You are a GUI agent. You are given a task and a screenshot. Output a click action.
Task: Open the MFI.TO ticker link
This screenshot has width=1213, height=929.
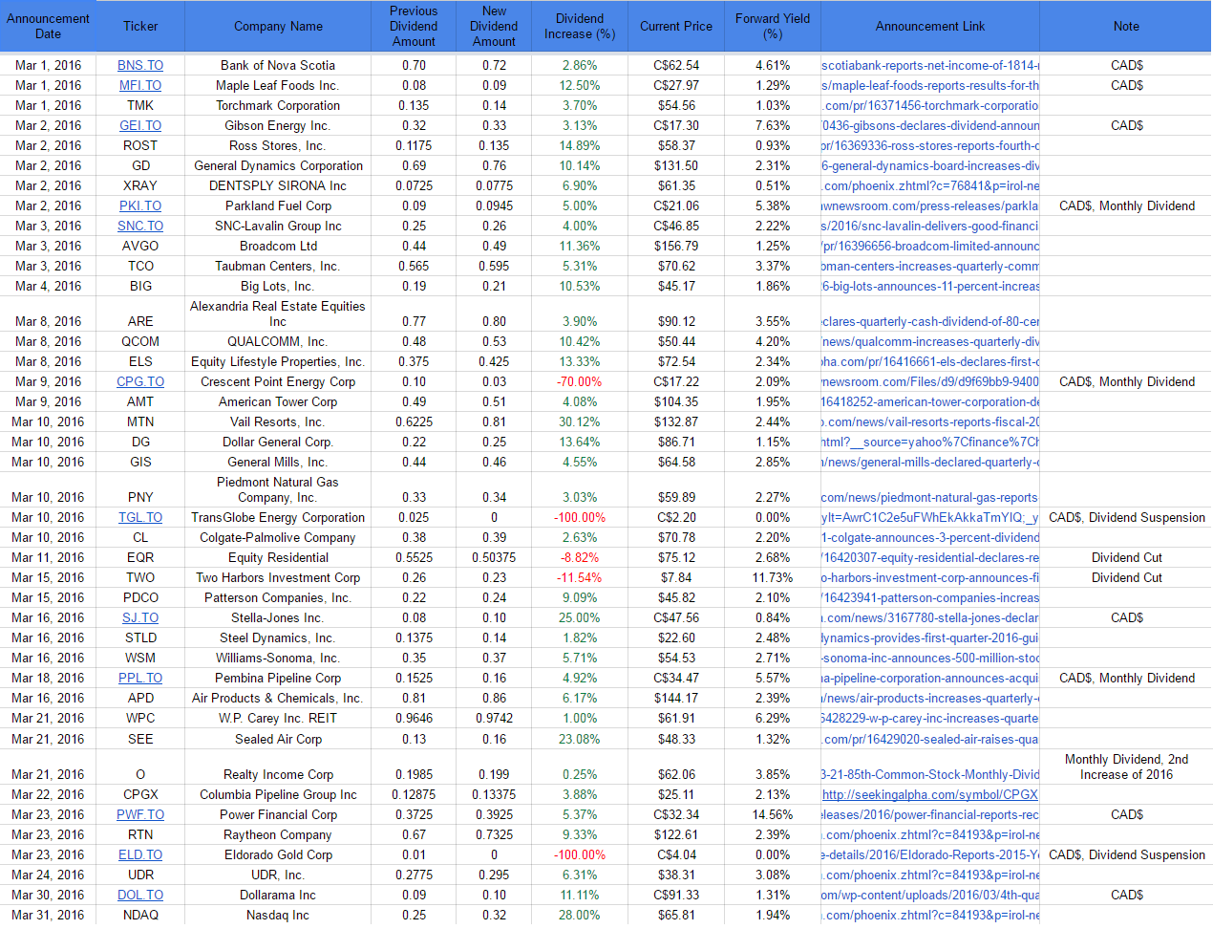click(x=140, y=85)
